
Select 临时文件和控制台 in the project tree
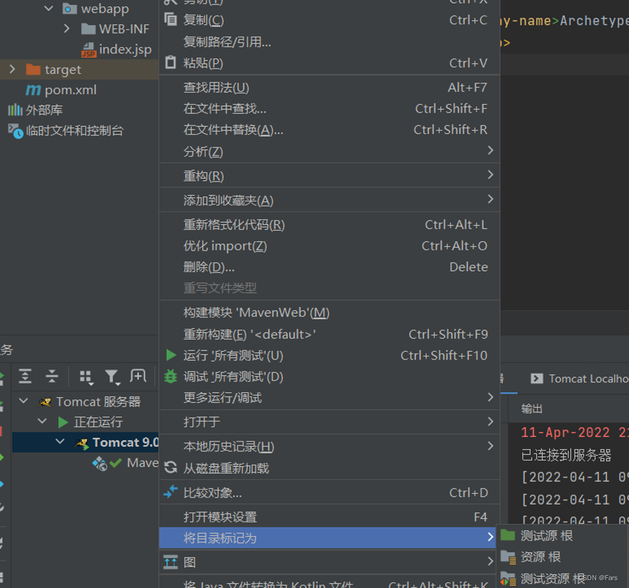pyautogui.click(x=75, y=131)
